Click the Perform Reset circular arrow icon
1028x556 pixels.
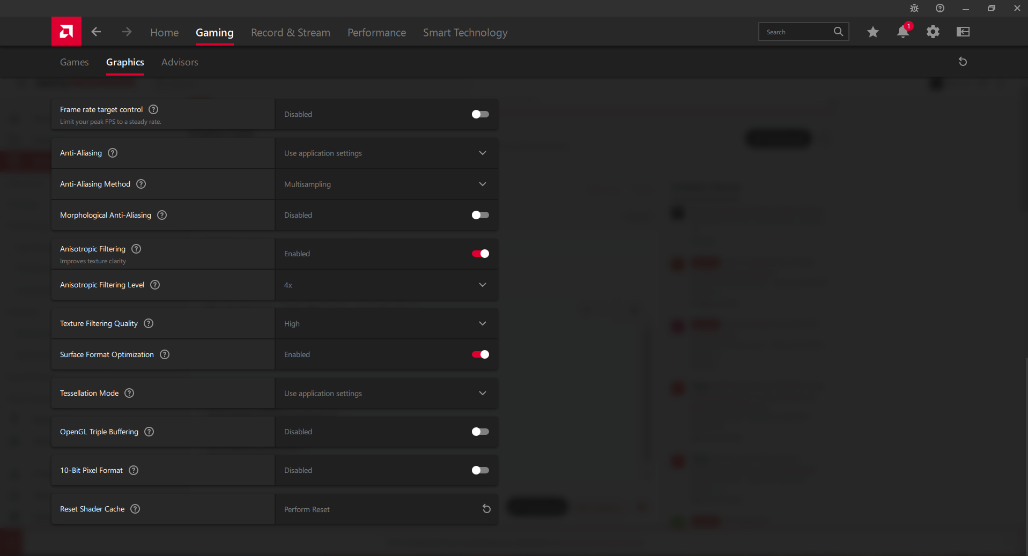(486, 509)
